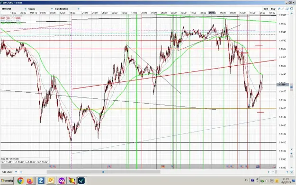
Task: Click the blue chart pointer tool icon
Action: point(279,9)
